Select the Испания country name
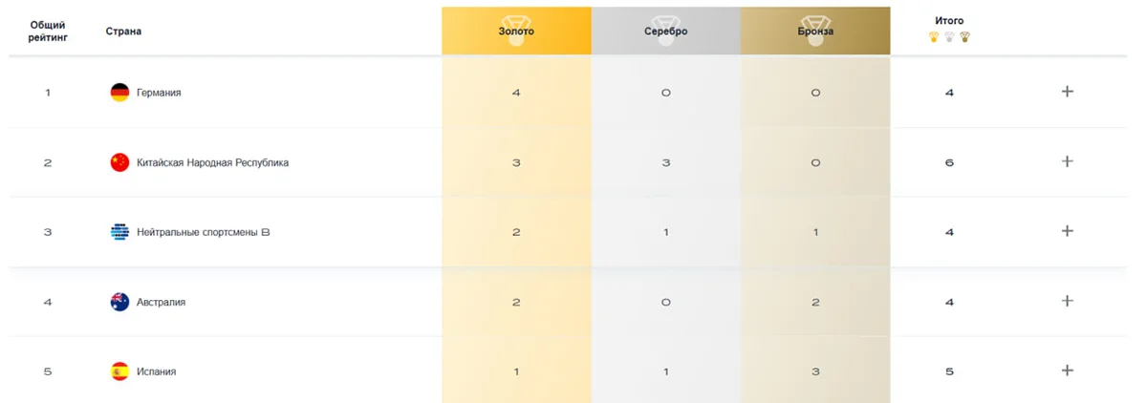Screen dimensions: 1147x403 (x=157, y=371)
